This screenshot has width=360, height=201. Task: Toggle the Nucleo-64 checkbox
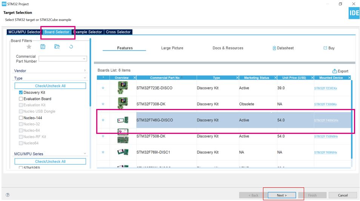tap(21, 130)
